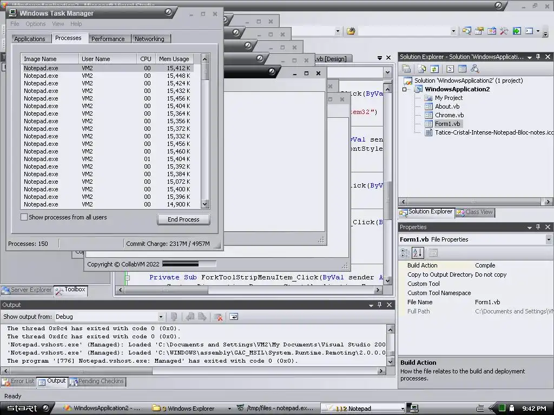
Task: Open the code editor method name dropdown
Action: (387, 72)
